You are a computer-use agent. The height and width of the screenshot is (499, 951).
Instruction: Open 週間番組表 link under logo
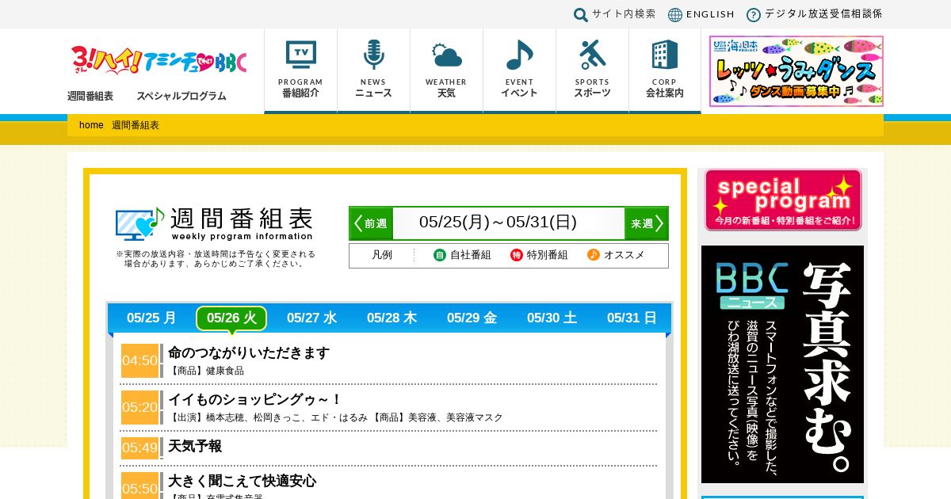click(90, 96)
